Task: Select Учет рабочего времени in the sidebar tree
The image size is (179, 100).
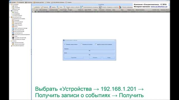Action: click(x=17, y=46)
